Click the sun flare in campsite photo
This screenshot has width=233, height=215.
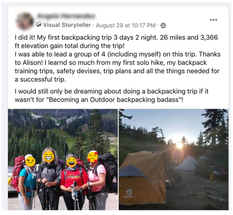(x=179, y=145)
